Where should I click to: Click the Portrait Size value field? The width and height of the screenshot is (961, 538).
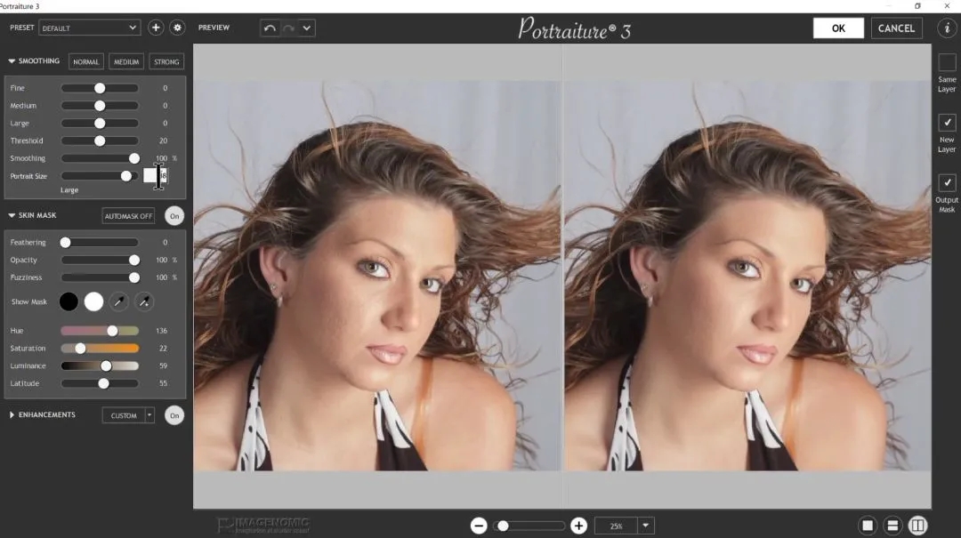coord(155,176)
